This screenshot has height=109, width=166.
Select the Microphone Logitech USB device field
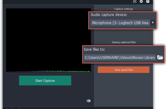(x=120, y=23)
